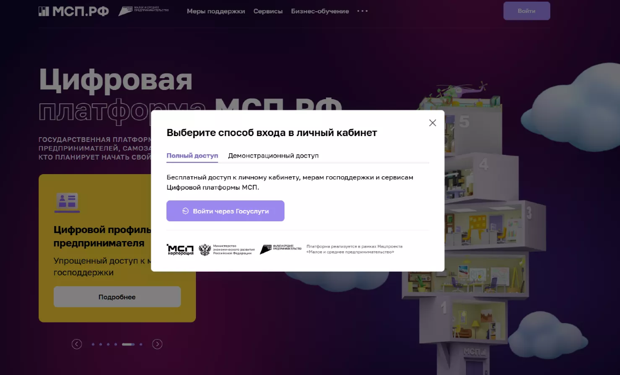Go to the next carousel slide arrow
The width and height of the screenshot is (620, 375).
(x=157, y=344)
